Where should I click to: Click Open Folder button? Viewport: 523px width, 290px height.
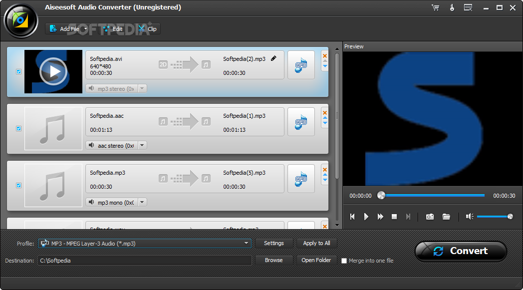316,260
